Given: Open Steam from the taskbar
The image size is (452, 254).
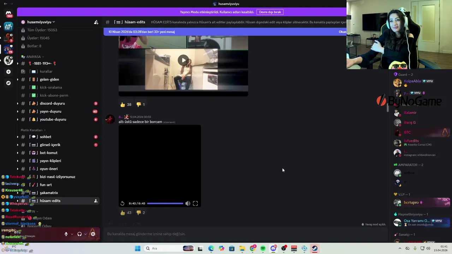Looking at the screenshot, I should tap(315, 248).
